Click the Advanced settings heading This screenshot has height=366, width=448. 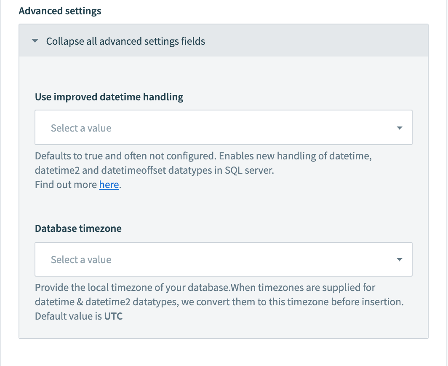click(x=60, y=11)
